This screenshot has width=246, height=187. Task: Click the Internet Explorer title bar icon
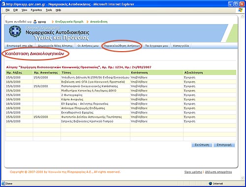(3, 4)
